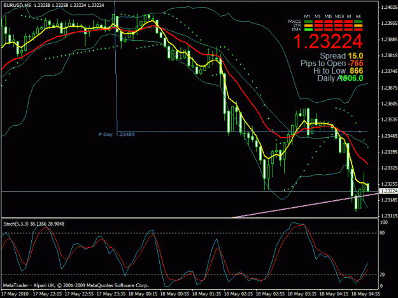The width and height of the screenshot is (398, 298).
Task: Click the M5 timeframe column header
Action: (317, 17)
